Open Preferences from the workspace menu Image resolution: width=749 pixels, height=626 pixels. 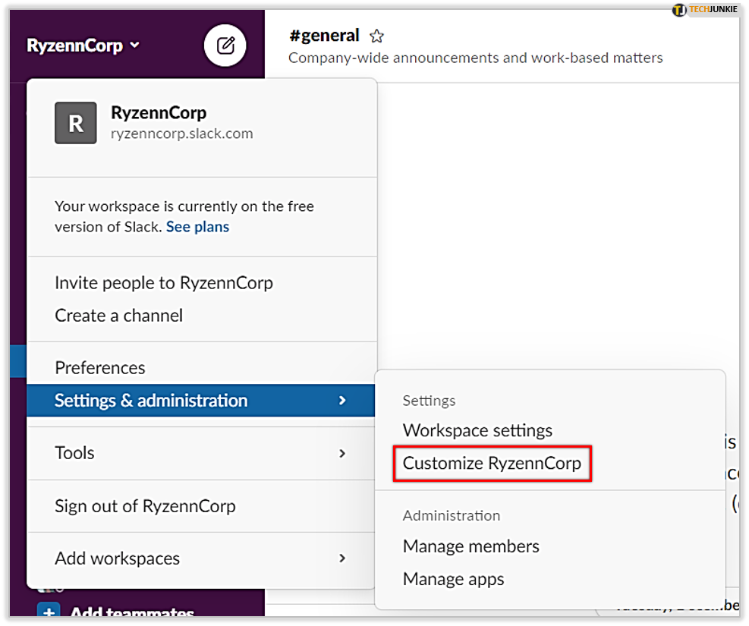(x=99, y=367)
